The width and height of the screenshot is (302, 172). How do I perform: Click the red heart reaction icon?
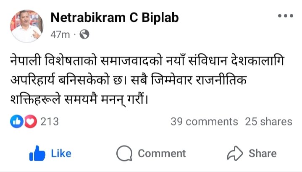(x=29, y=122)
